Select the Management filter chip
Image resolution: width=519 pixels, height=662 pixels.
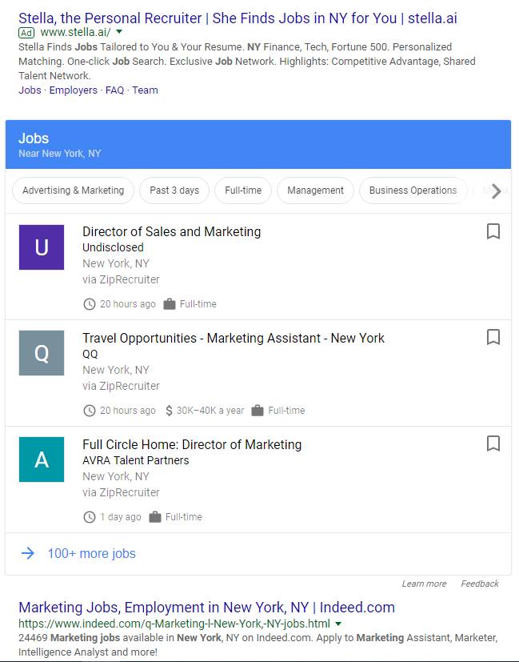click(315, 191)
